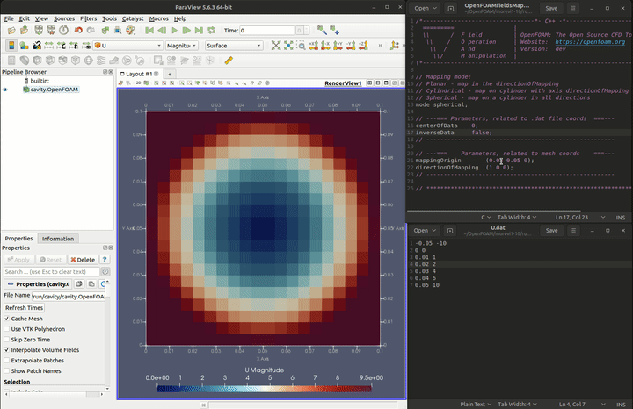Open the File menu

9,18
